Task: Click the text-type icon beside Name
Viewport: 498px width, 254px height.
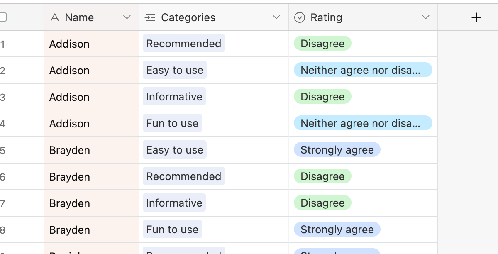Action: [54, 17]
